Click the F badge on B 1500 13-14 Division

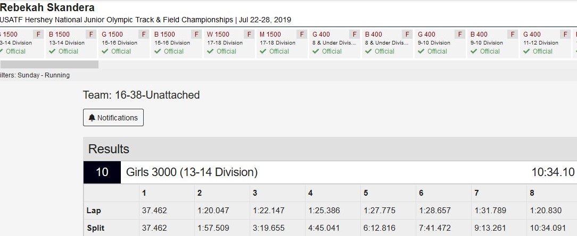[x=91, y=34]
